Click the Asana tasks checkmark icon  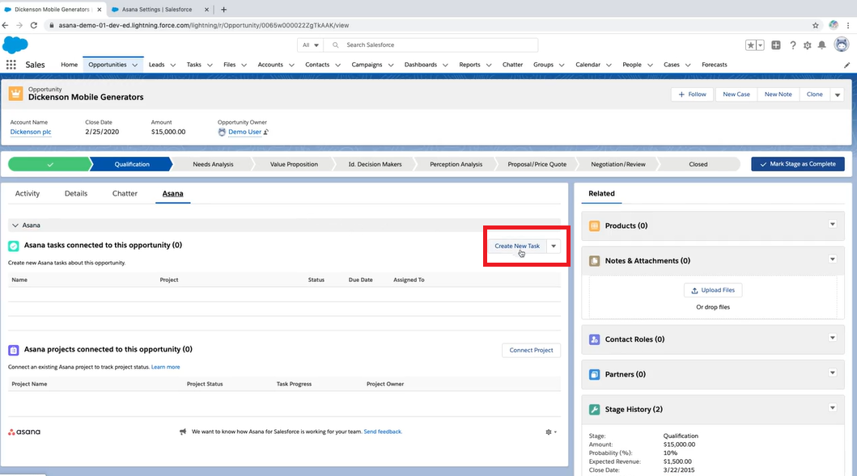[x=14, y=246]
